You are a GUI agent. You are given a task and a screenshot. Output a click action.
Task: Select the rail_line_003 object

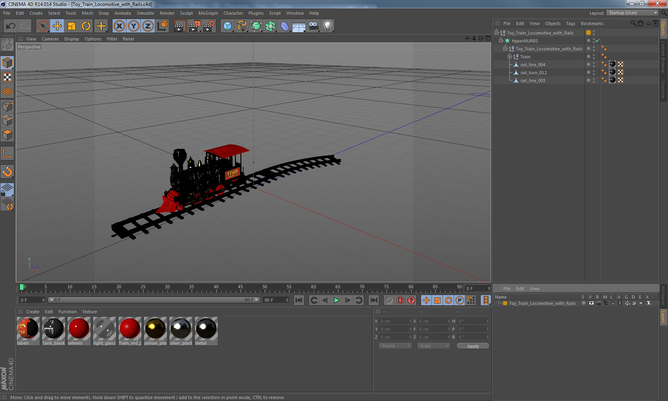tap(533, 81)
